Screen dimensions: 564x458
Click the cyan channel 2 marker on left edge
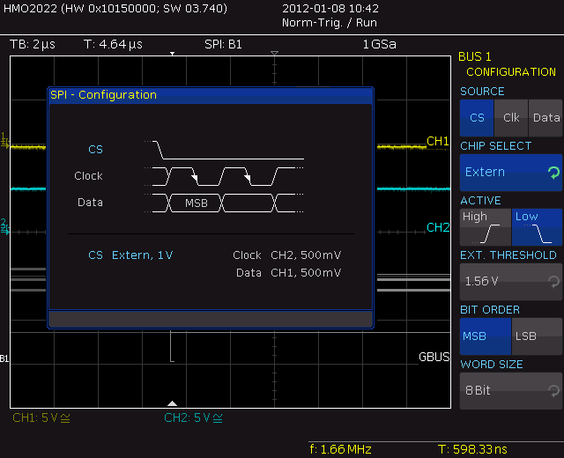(x=4, y=226)
